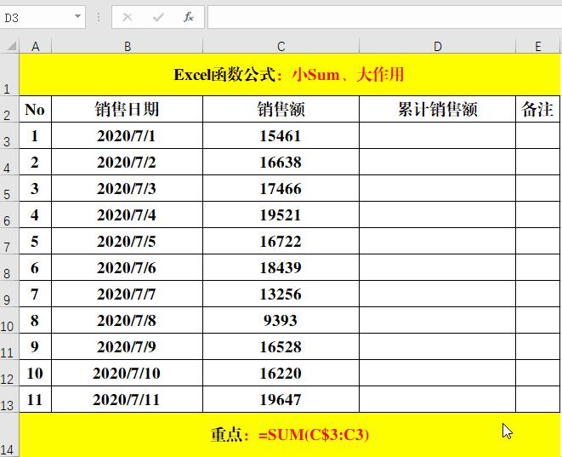Image resolution: width=562 pixels, height=457 pixels.
Task: Click the date cell 2020/7/7
Action: click(x=128, y=294)
